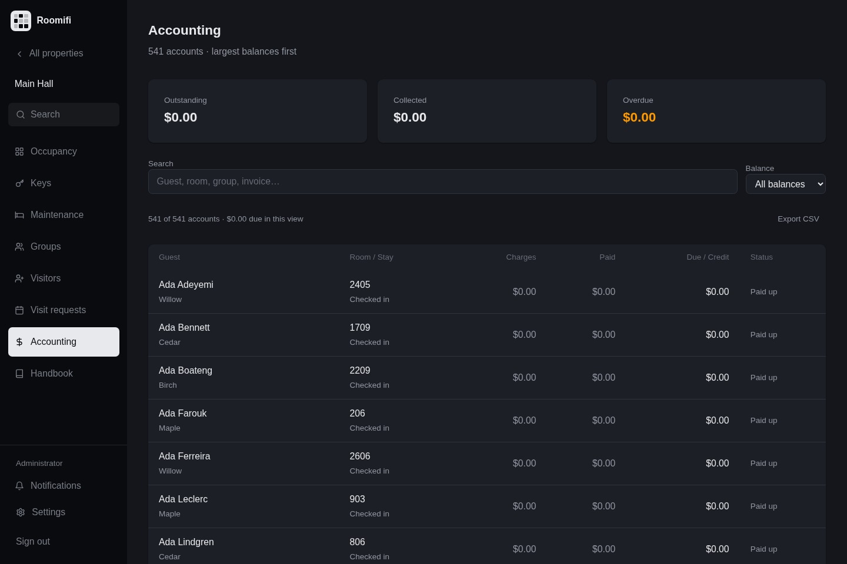
Task: Click room number 2209
Action: click(359, 371)
